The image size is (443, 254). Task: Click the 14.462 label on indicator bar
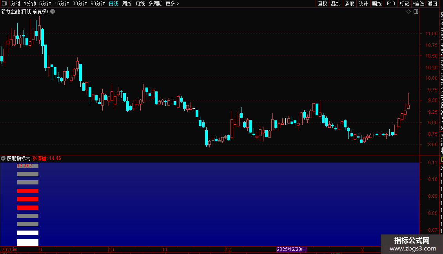click(x=25, y=166)
